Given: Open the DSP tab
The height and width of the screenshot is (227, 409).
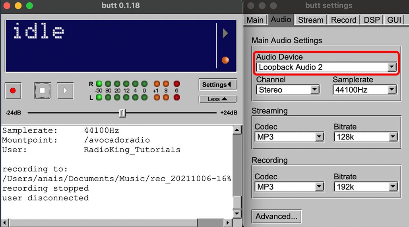Looking at the screenshot, I should pyautogui.click(x=372, y=20).
